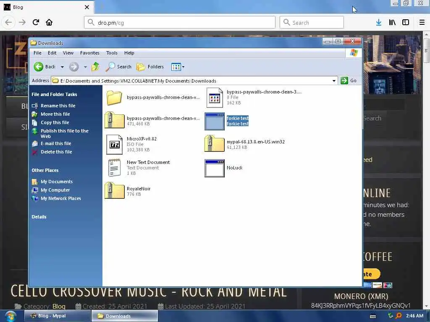Select the NoLuck program icon
Image resolution: width=430 pixels, height=322 pixels.
point(215,168)
